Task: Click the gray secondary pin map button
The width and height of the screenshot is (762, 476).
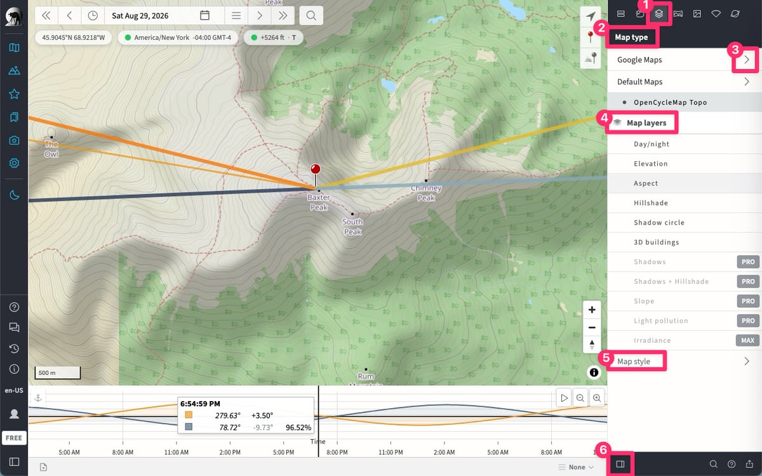Action: (x=592, y=58)
